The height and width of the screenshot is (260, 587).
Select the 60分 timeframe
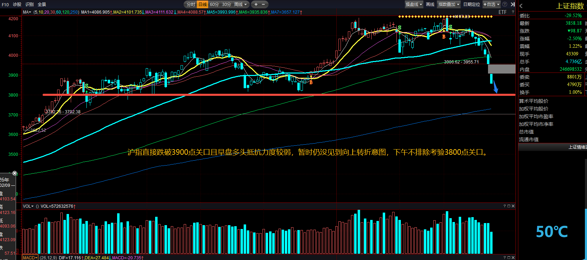click(x=214, y=5)
